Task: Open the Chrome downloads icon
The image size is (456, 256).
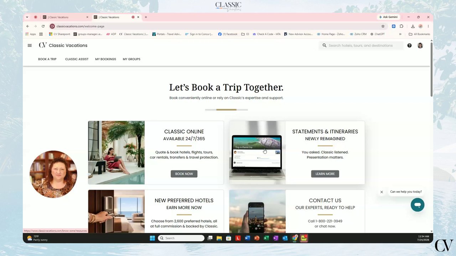Action: tap(413, 26)
